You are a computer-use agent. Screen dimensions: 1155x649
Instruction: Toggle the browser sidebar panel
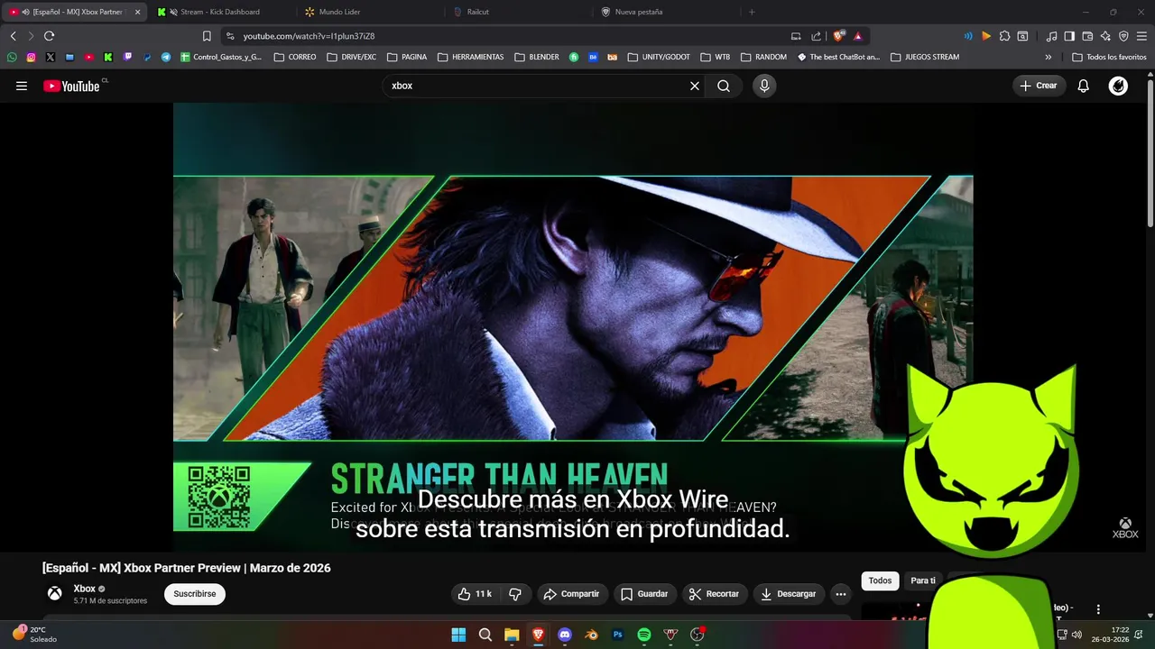click(x=1069, y=36)
